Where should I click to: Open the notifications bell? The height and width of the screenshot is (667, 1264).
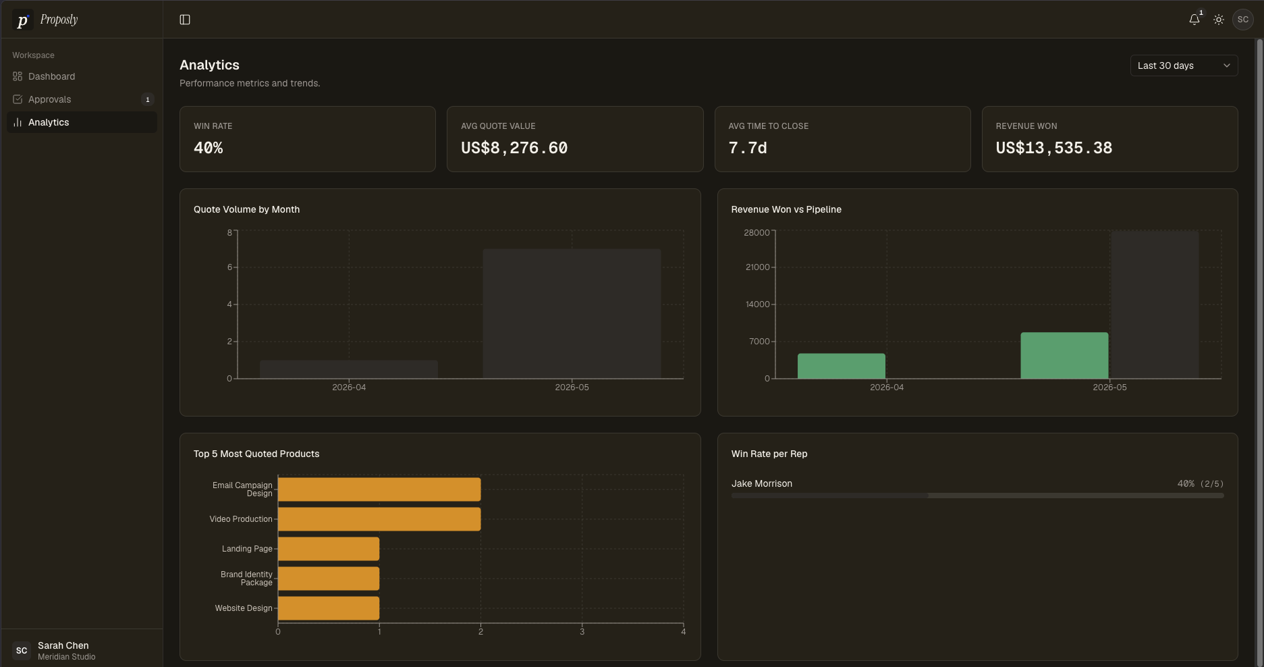tap(1194, 20)
